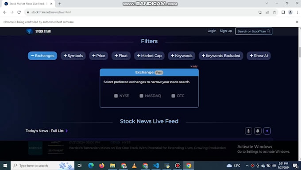Expand the Keywords Excluded filter

click(221, 56)
